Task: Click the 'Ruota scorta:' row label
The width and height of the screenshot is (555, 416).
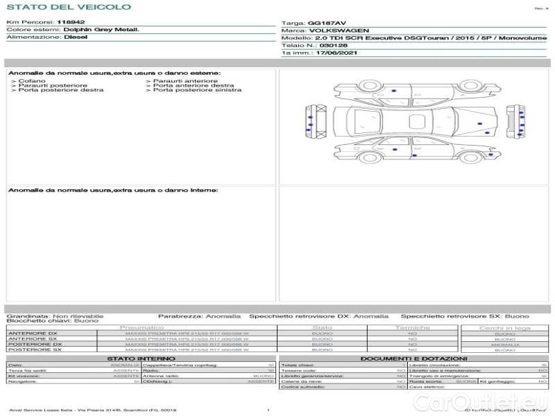Action: (x=425, y=382)
